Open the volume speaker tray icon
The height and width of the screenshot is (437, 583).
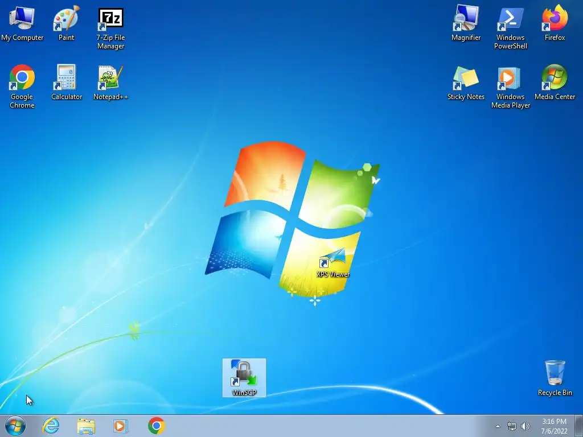525,426
